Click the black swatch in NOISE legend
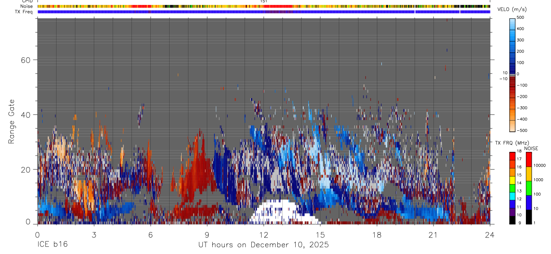 pyautogui.click(x=529, y=217)
